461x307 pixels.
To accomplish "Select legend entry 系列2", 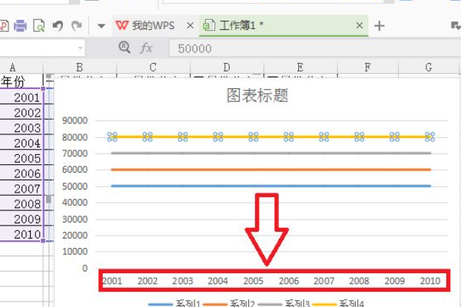I will 229,303.
